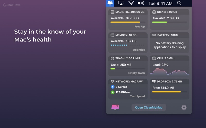This screenshot has height=128, width=206.
Task: Open settings with the gear icon
Action: tap(184, 107)
